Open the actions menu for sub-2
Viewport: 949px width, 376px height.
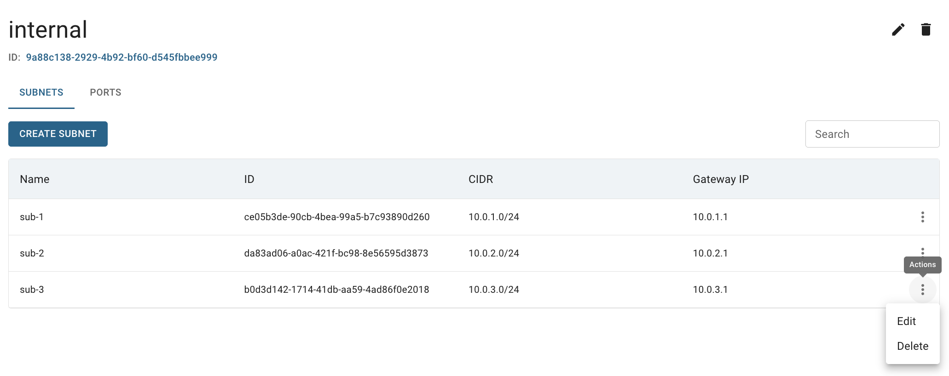pyautogui.click(x=922, y=251)
